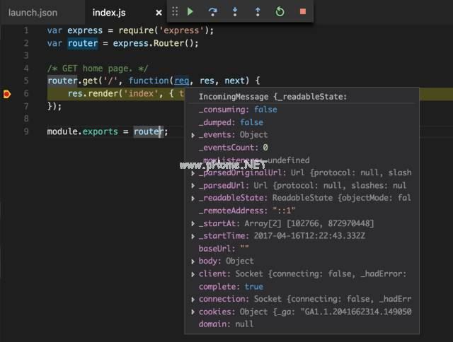Click the underlined req parameter
Image resolution: width=453 pixels, height=342 pixels.
click(182, 81)
